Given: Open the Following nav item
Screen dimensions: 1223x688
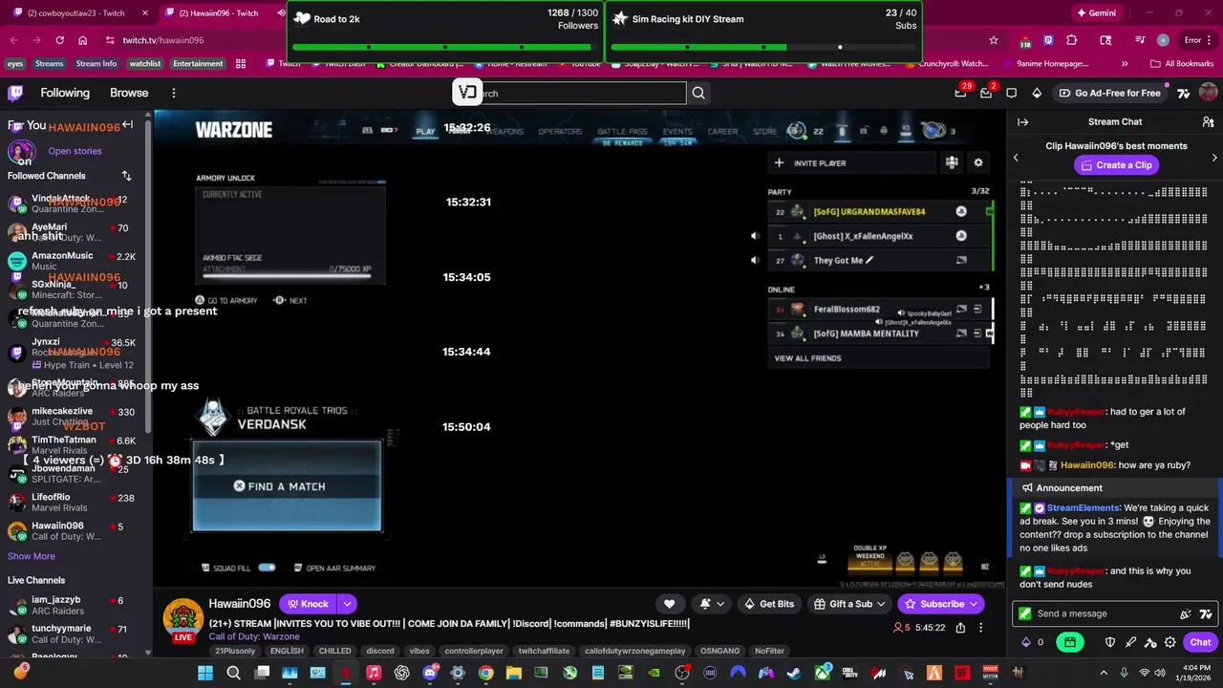Looking at the screenshot, I should point(65,93).
